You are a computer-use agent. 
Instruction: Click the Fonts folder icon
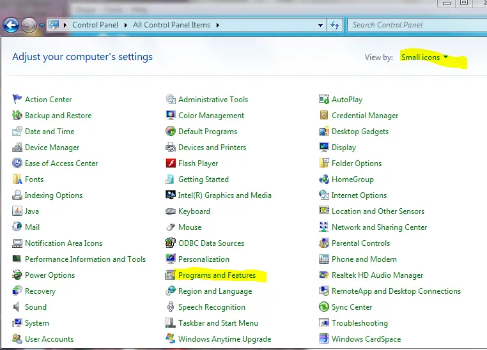(x=17, y=179)
